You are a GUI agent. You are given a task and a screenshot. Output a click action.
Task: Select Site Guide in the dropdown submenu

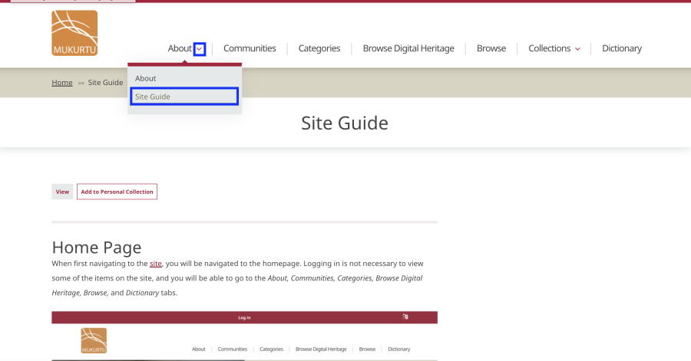coord(184,97)
